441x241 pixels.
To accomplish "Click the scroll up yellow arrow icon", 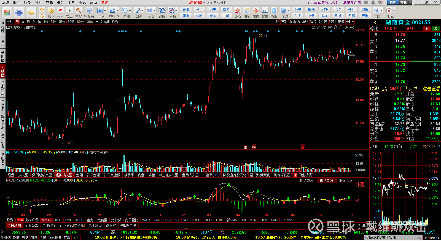I will coord(42,10).
